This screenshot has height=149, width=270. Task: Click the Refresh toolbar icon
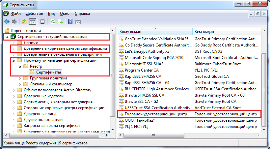(53, 22)
